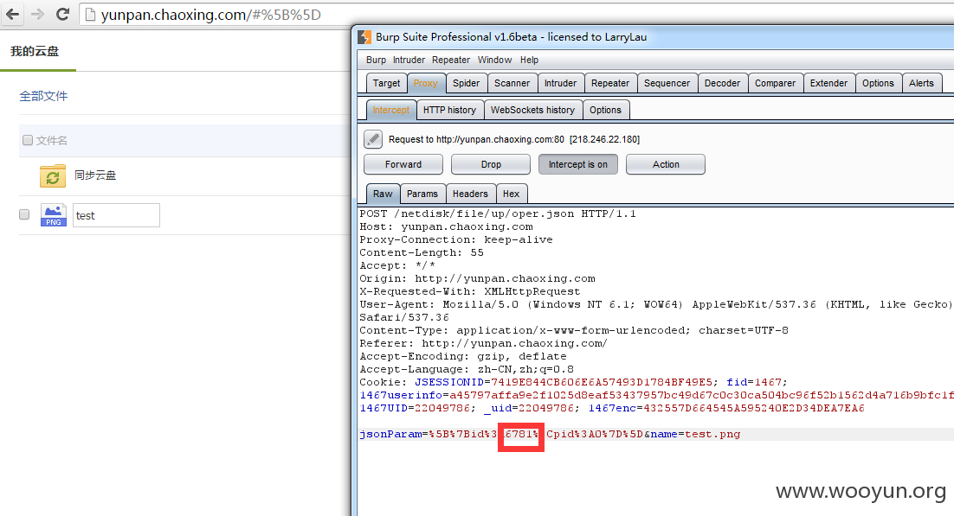Switch to the Spider tab
Image resolution: width=954 pixels, height=516 pixels.
click(x=466, y=83)
